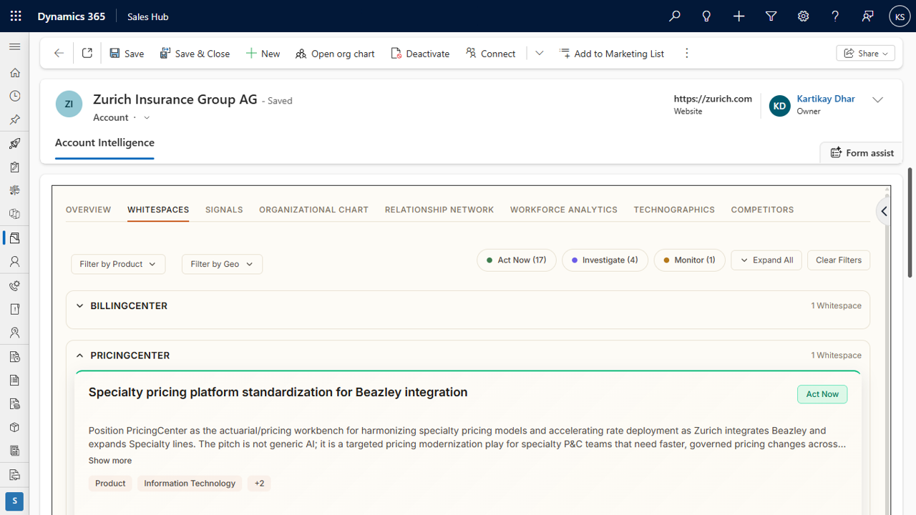
Task: Open the global search magnifier icon
Action: point(674,16)
